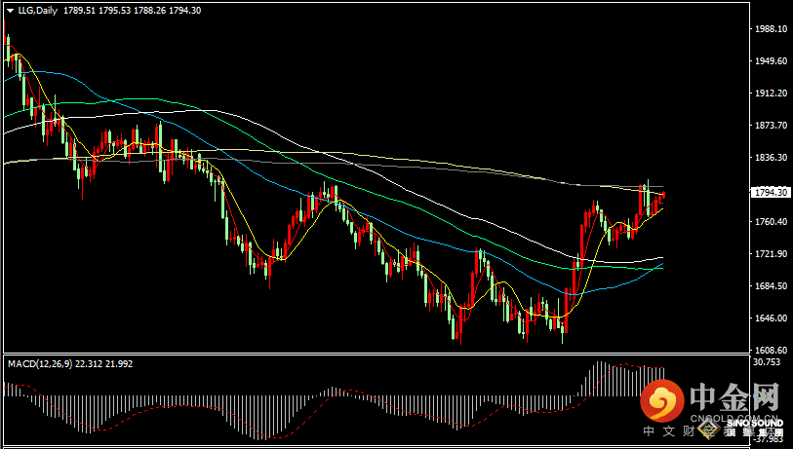The height and width of the screenshot is (449, 793).
Task: Click the 1684.50 price axis label
Action: tap(771, 286)
